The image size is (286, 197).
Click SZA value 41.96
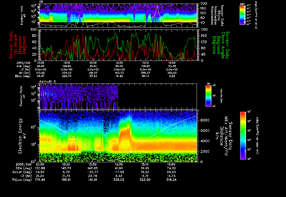pyautogui.click(x=119, y=168)
